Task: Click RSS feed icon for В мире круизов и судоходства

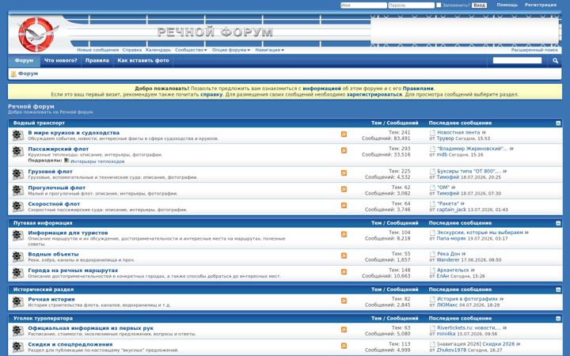Action: [344, 134]
